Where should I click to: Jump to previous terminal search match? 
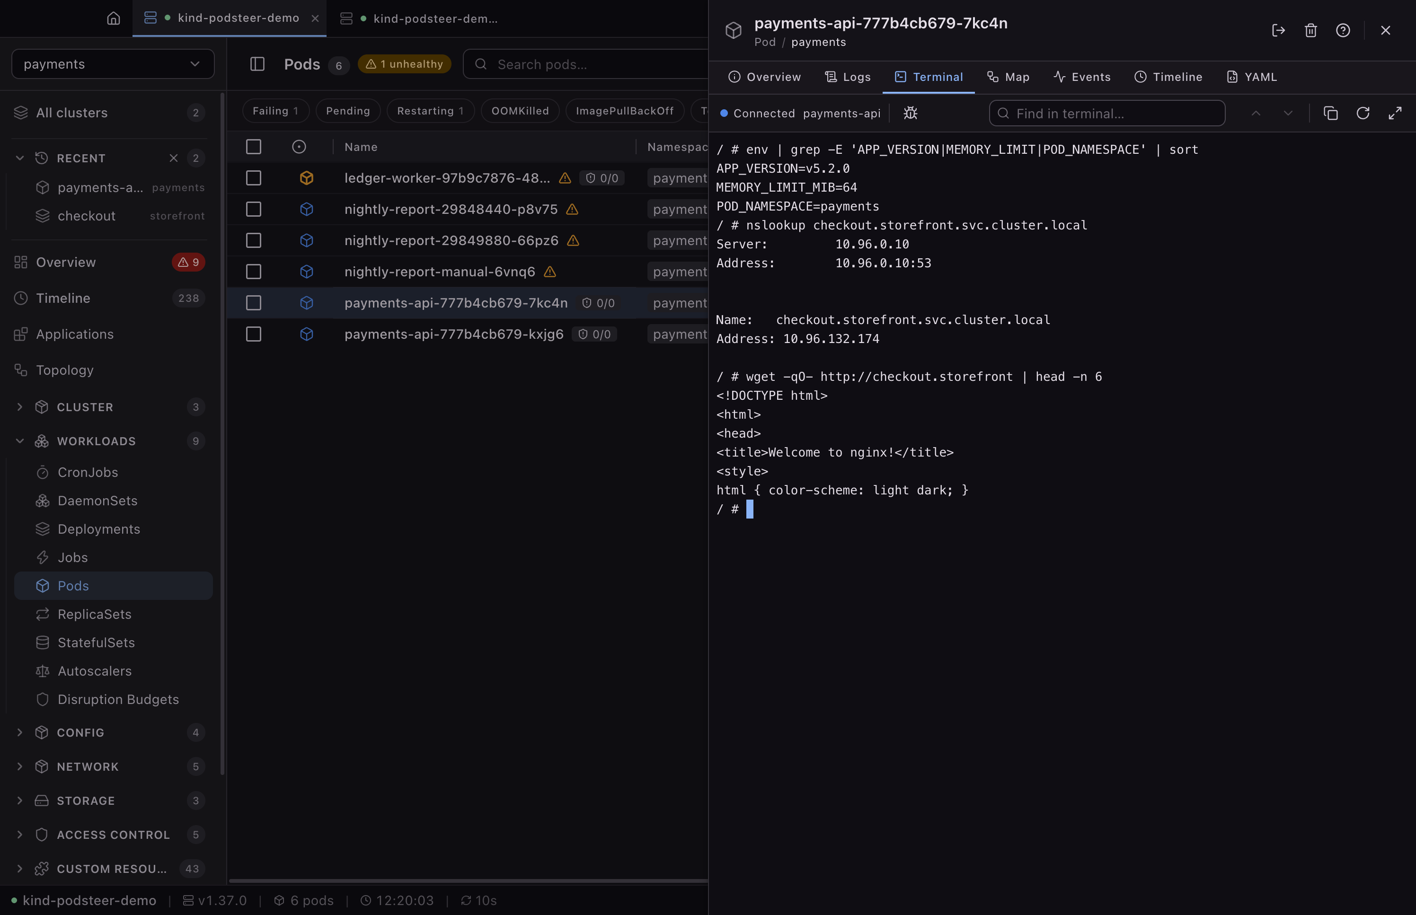pyautogui.click(x=1256, y=113)
